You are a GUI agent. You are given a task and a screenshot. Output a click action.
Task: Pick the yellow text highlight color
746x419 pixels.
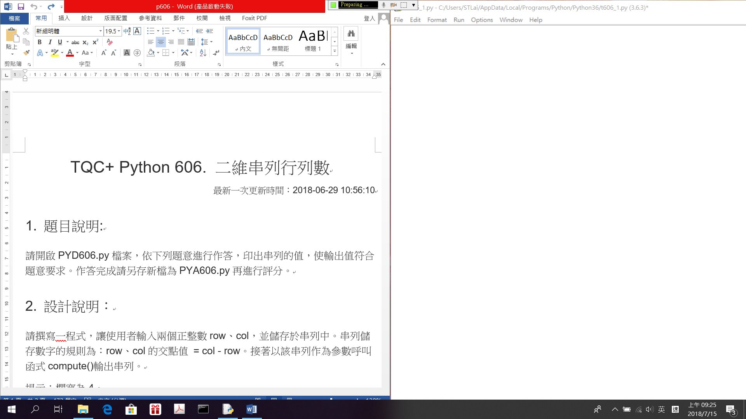point(54,53)
